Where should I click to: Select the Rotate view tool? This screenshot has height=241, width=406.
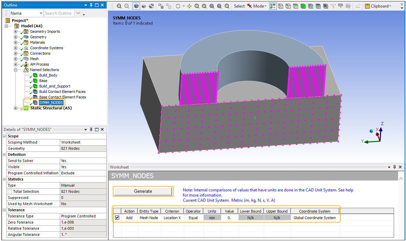pyautogui.click(x=178, y=6)
